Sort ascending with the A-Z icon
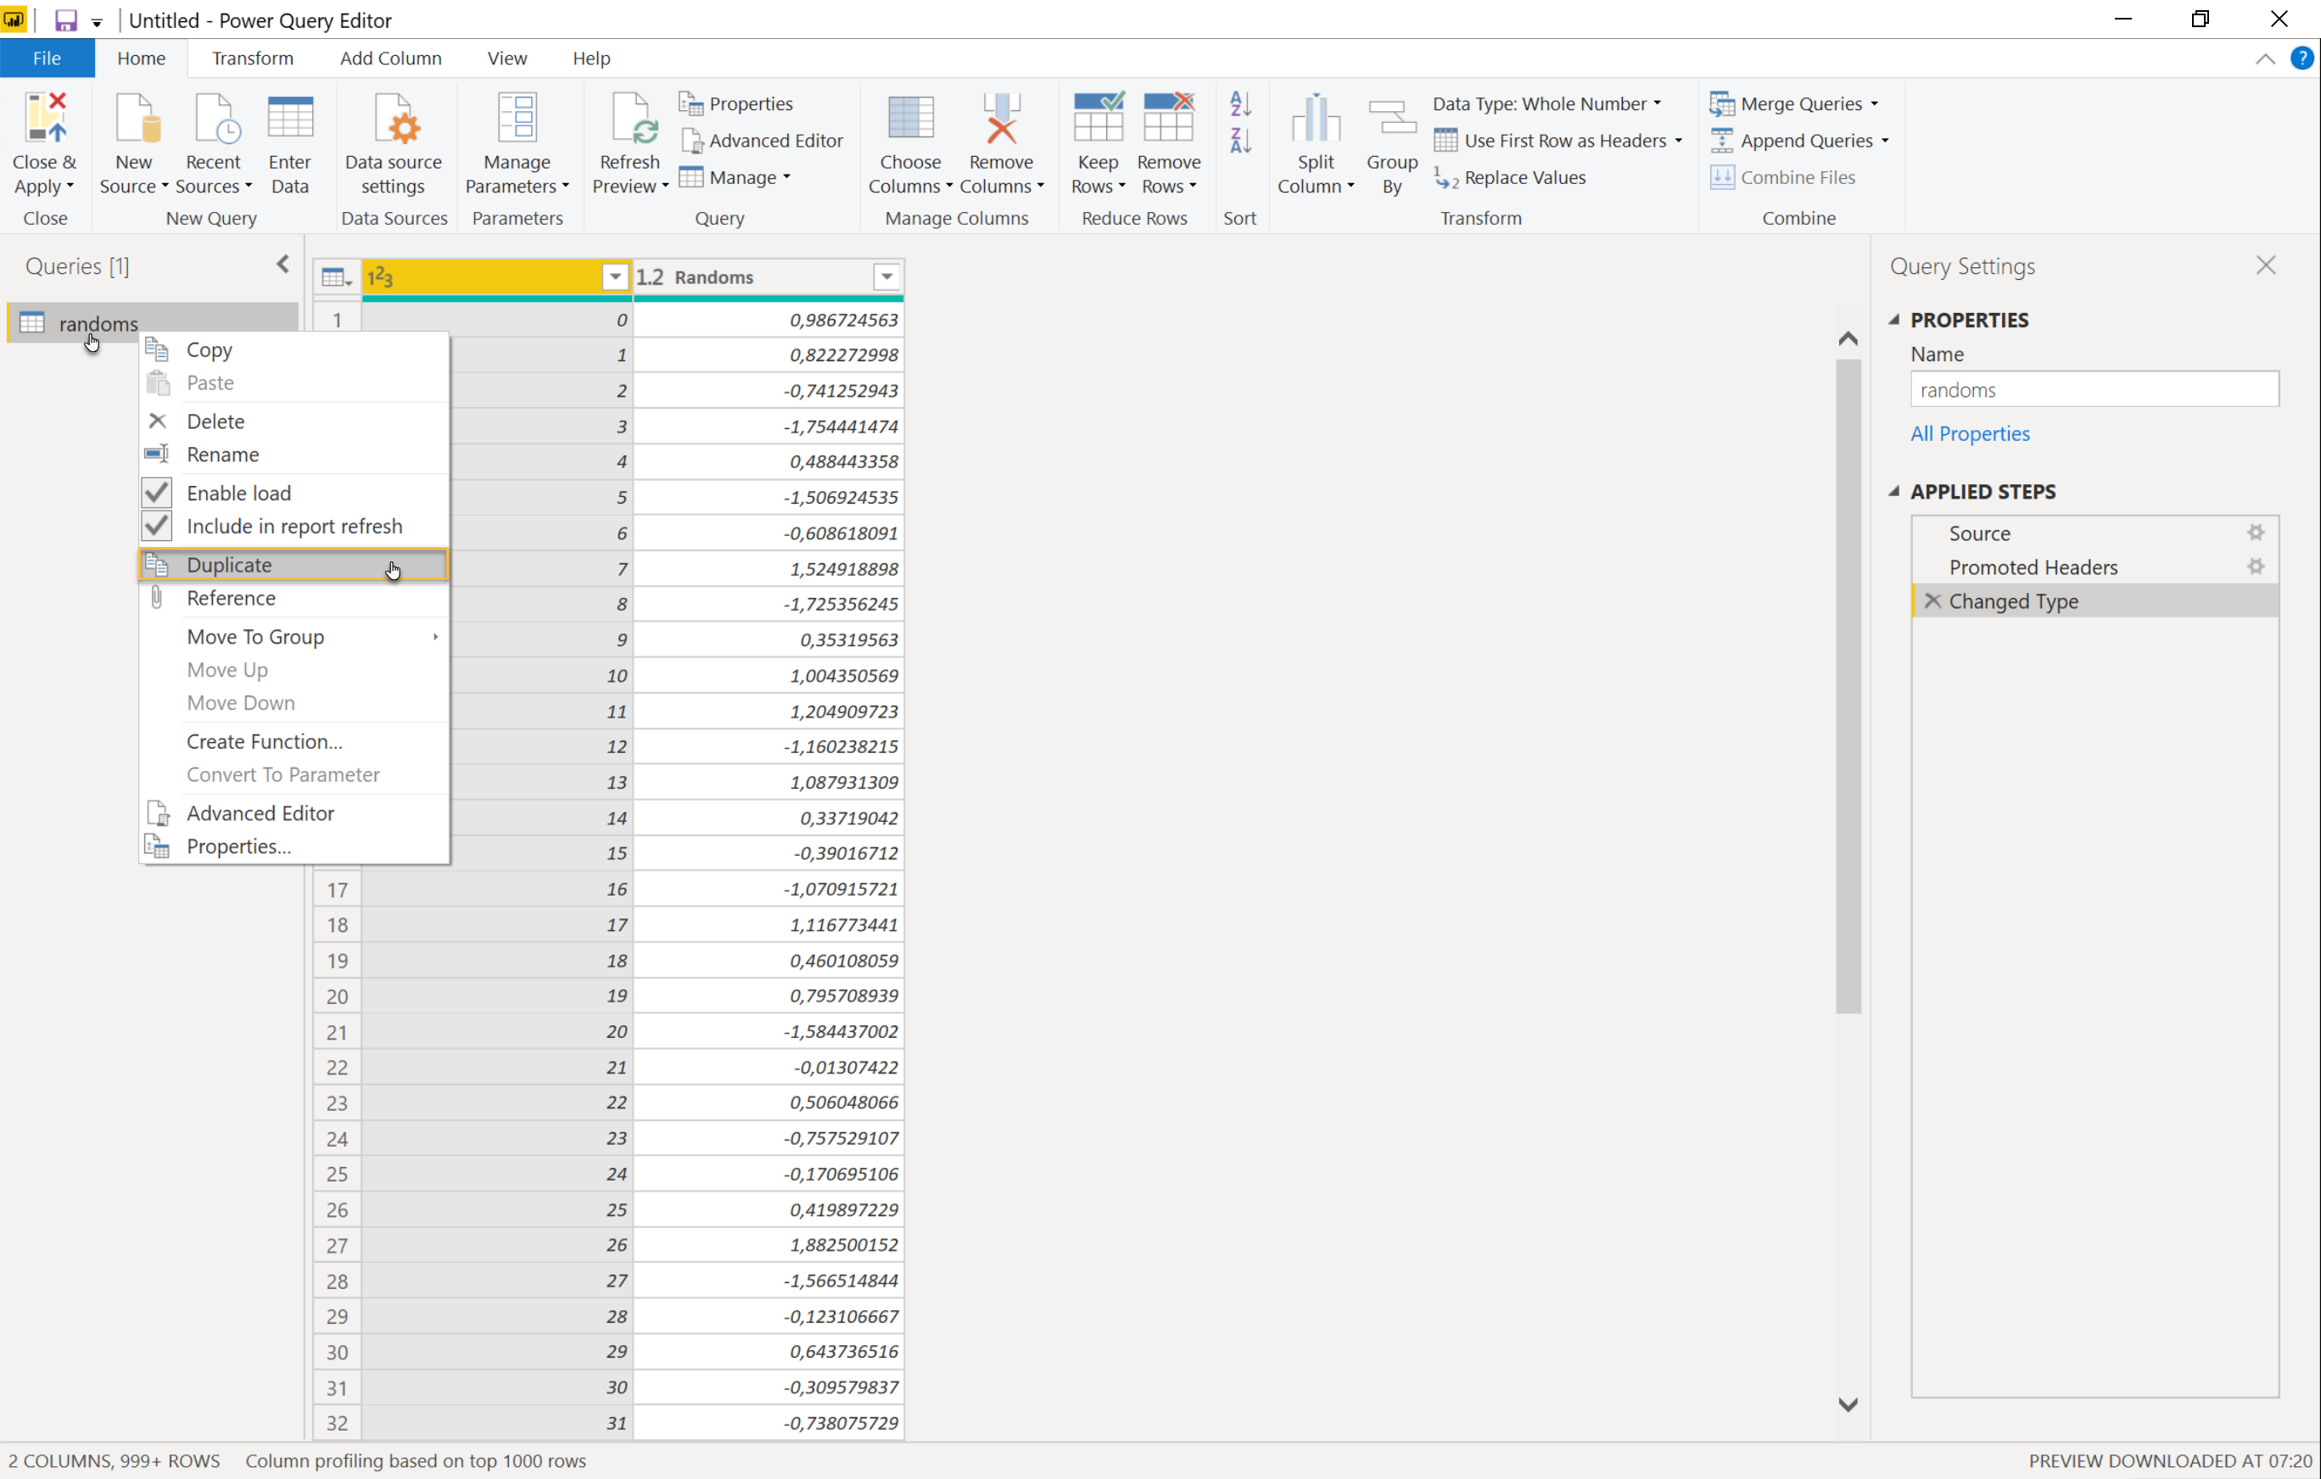Viewport: 2321px width, 1479px height. (1240, 103)
